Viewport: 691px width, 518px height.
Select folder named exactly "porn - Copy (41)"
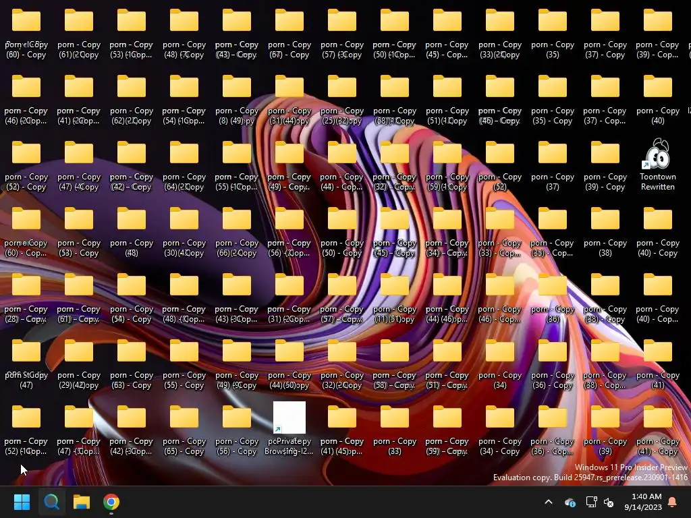657,362
